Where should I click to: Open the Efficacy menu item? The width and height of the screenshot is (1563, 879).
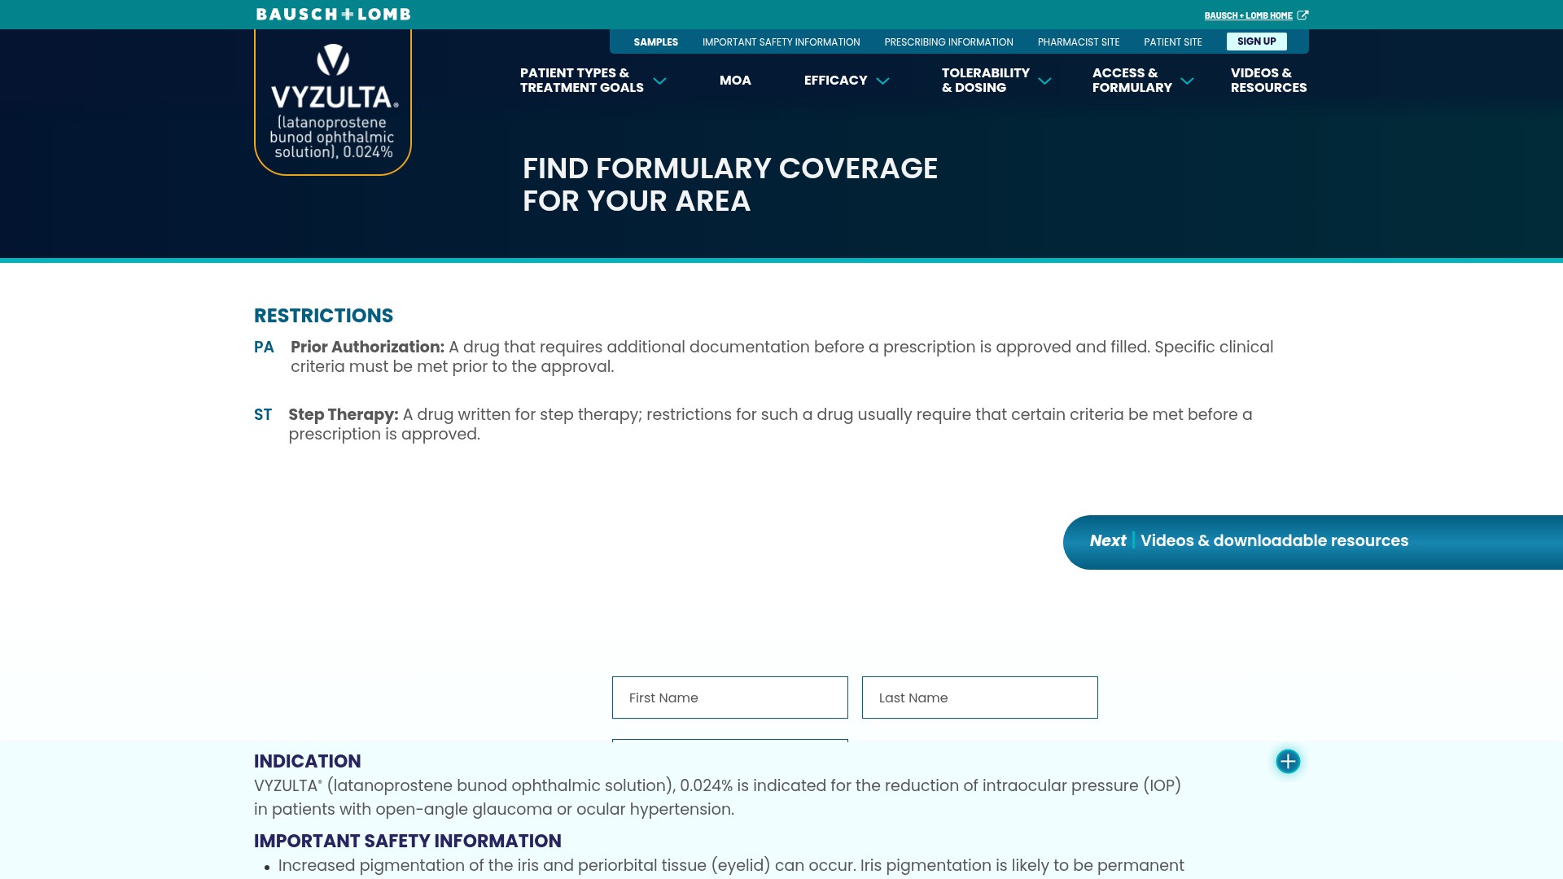point(835,81)
